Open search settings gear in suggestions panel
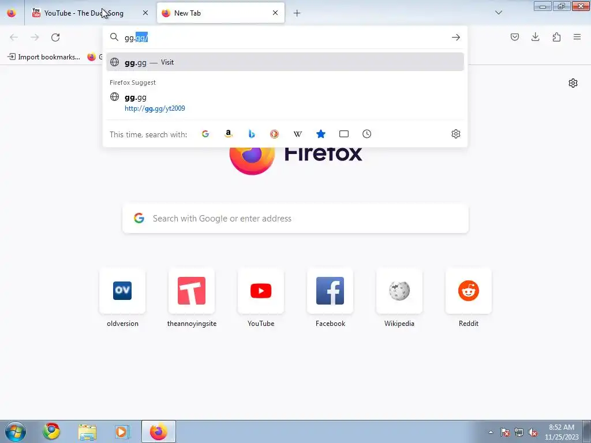Viewport: 591px width, 443px height. click(456, 134)
